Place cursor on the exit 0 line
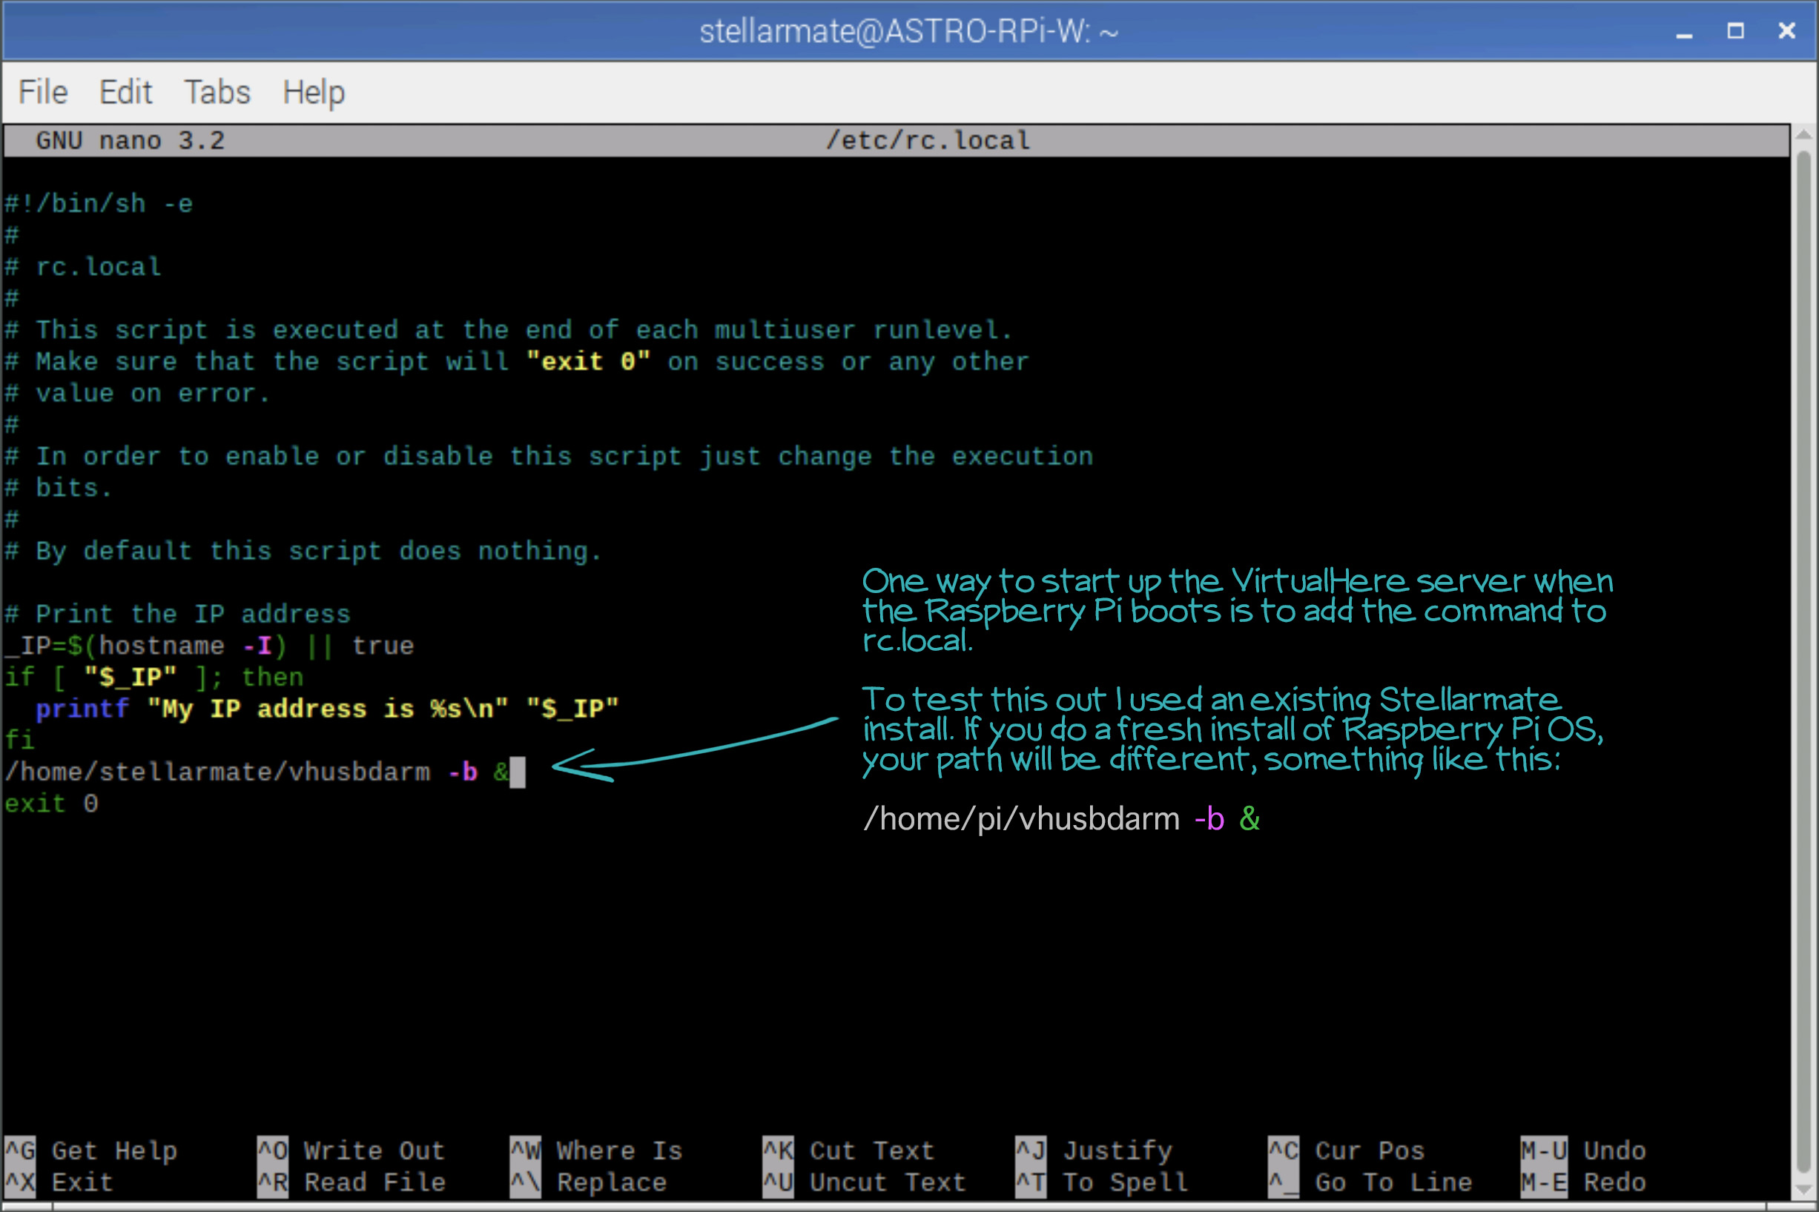The width and height of the screenshot is (1819, 1212). tap(51, 804)
